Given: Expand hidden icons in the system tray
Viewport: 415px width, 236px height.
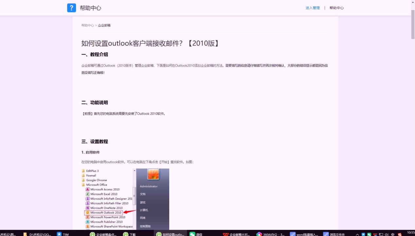Looking at the screenshot, I should 358,234.
